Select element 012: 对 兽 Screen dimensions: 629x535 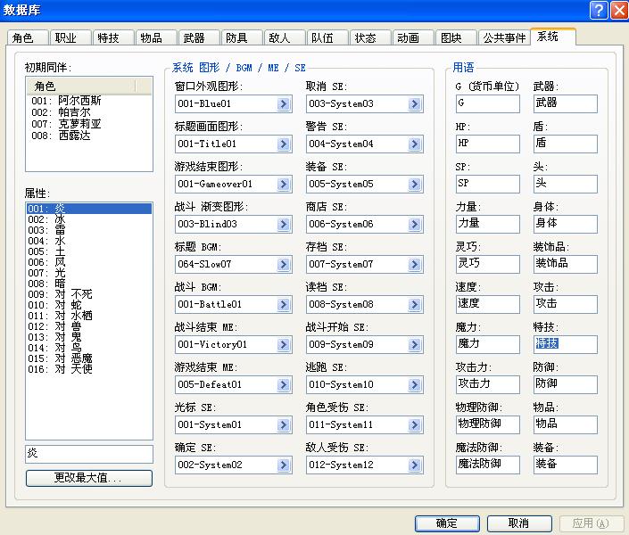89,326
